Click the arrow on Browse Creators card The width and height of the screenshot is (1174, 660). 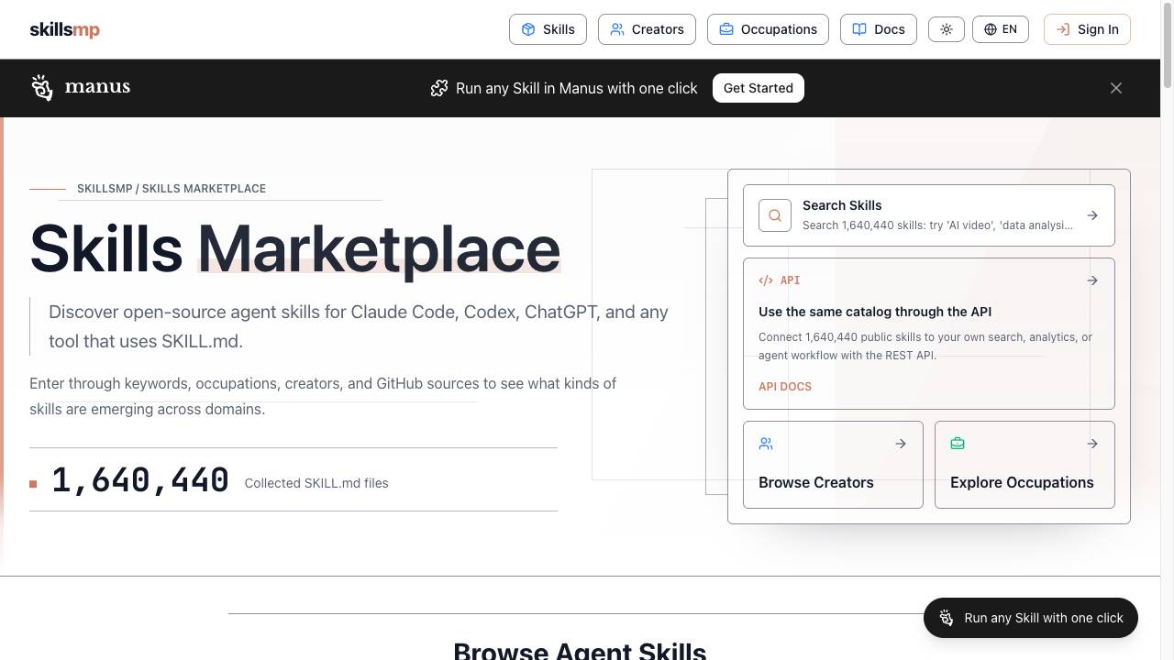(x=901, y=444)
